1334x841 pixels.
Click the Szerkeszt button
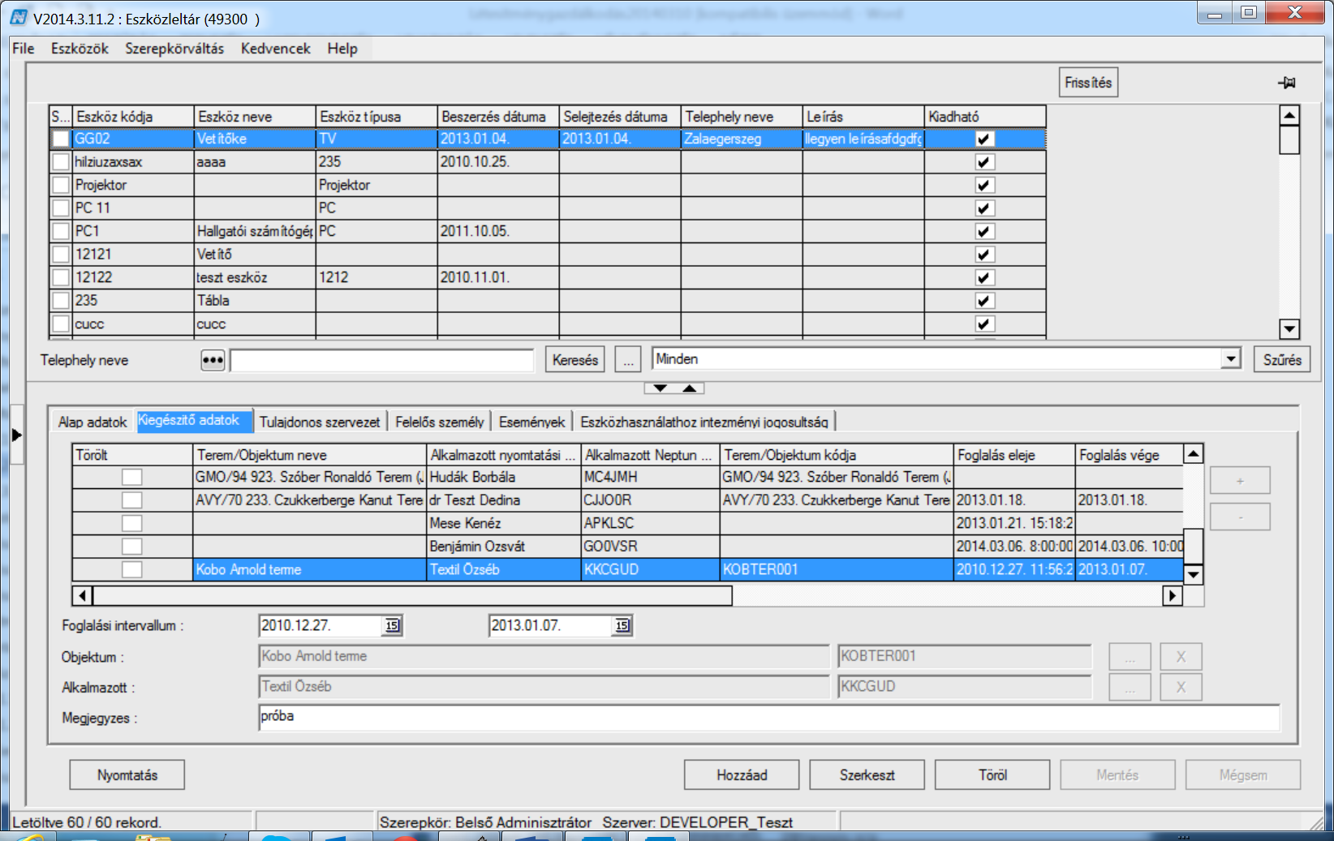click(867, 774)
